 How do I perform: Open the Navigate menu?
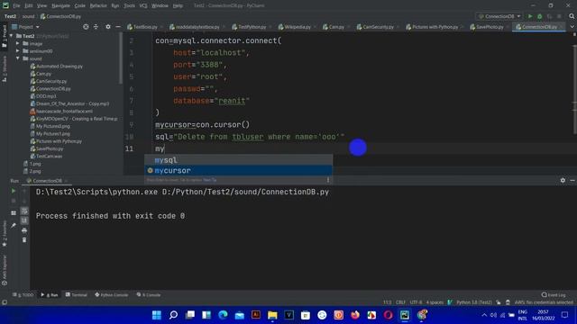tap(60, 5)
